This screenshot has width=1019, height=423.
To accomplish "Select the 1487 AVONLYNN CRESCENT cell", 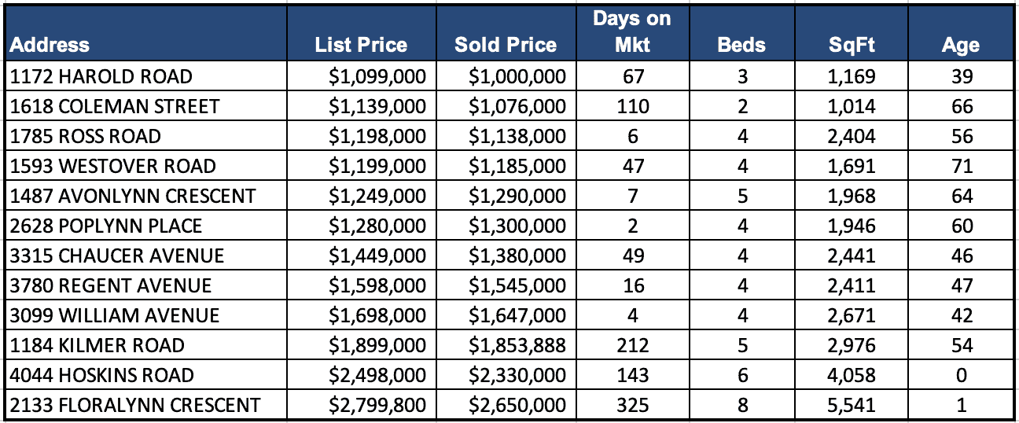I will pos(133,196).
